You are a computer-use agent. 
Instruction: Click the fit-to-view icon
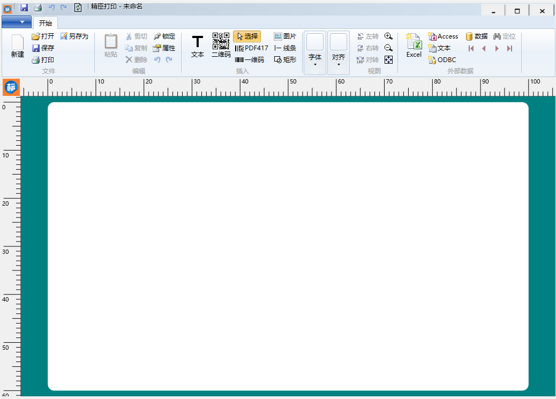pos(389,60)
